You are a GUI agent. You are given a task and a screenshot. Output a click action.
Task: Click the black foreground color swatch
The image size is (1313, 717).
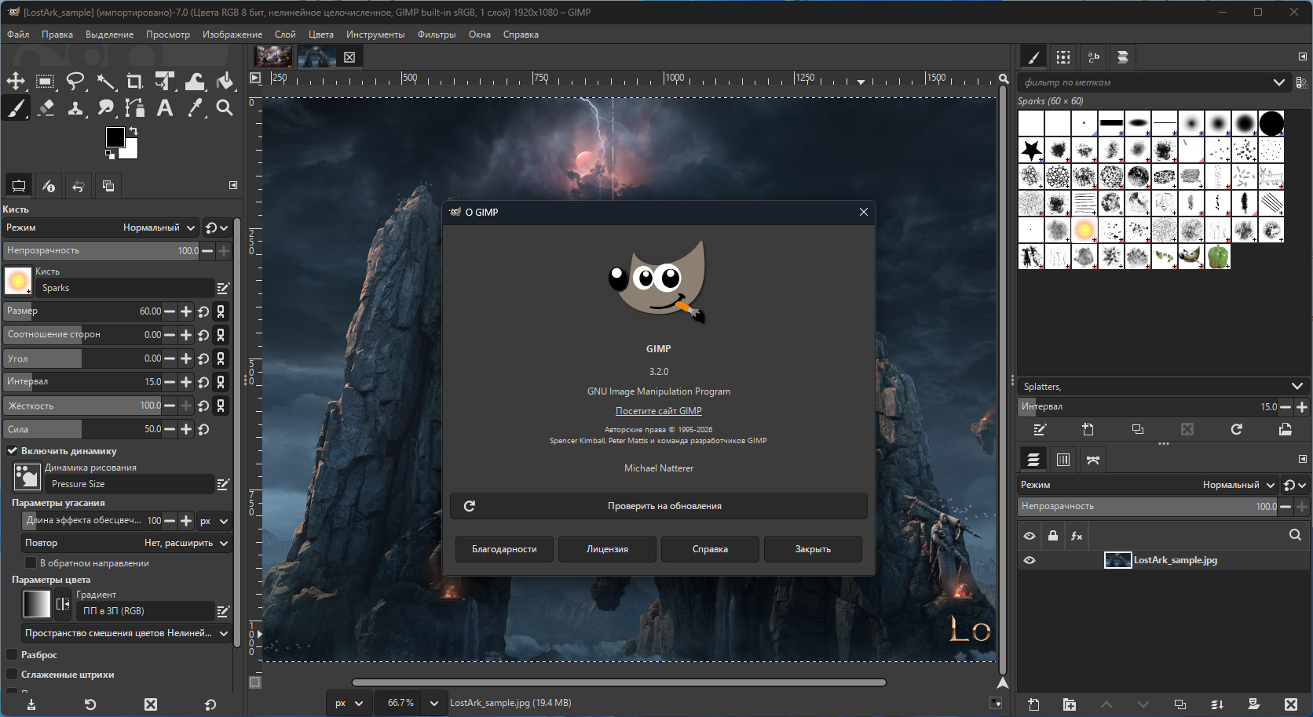tap(115, 137)
